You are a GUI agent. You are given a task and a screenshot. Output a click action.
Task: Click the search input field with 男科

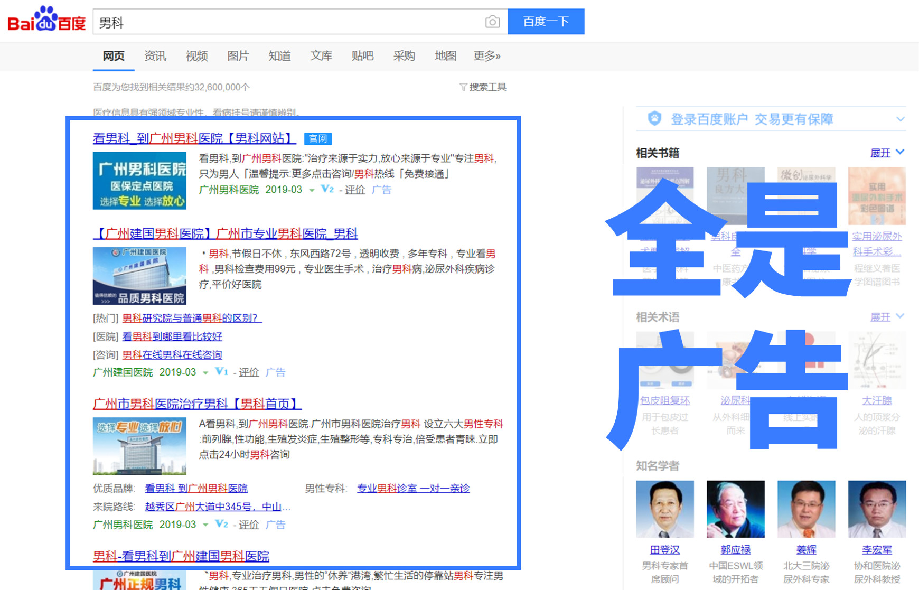coord(288,22)
